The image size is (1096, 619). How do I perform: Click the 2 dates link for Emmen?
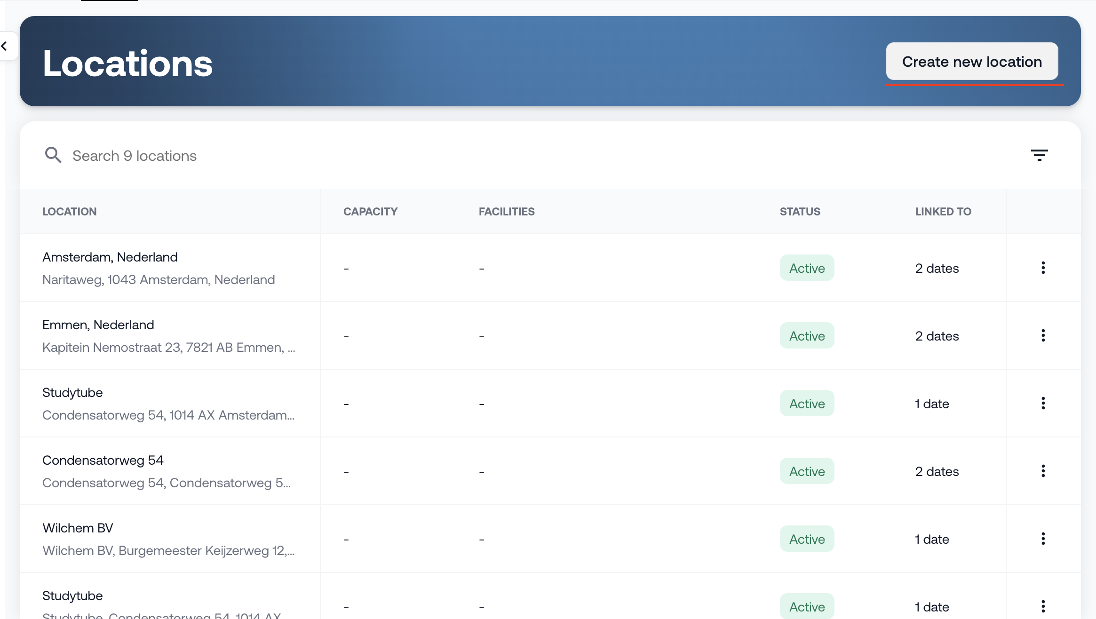tap(937, 336)
